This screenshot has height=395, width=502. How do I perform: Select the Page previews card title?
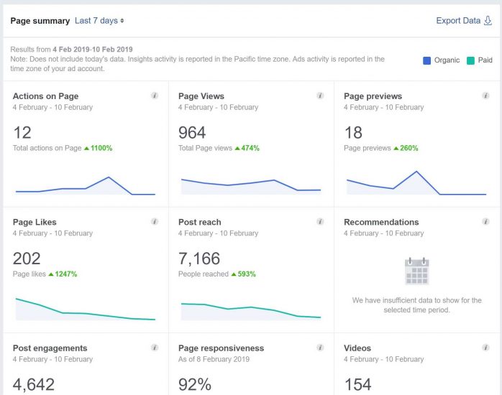click(x=373, y=96)
